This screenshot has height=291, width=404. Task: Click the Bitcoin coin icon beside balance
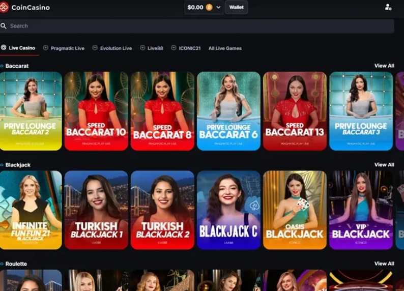pyautogui.click(x=209, y=7)
